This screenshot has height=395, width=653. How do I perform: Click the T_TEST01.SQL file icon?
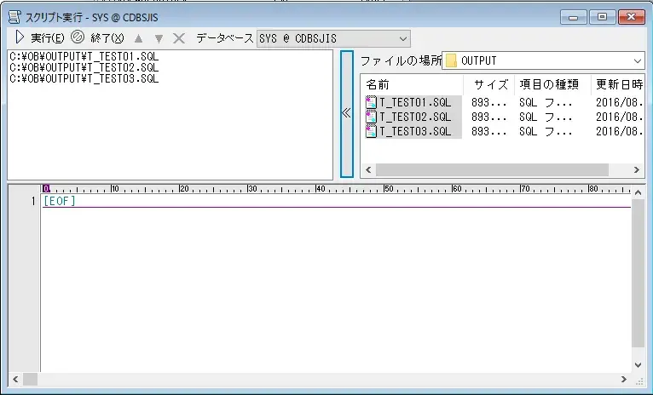(371, 103)
